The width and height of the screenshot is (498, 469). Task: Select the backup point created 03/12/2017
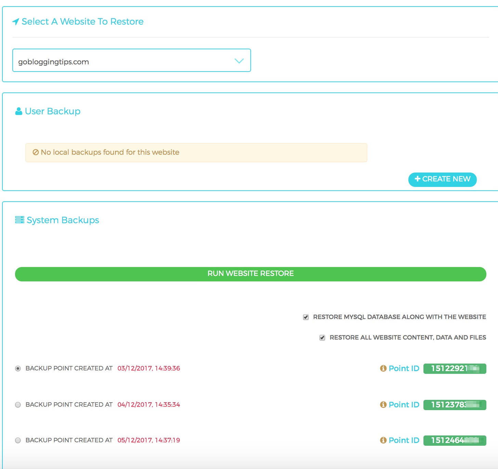tap(18, 368)
